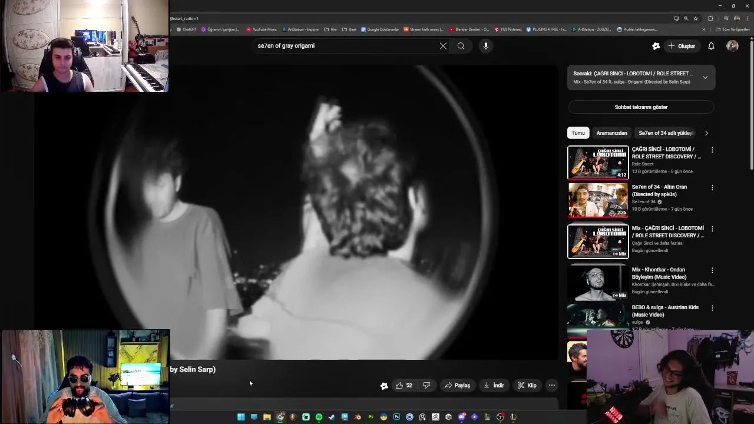Open the account avatar menu
This screenshot has height=424, width=754.
[x=732, y=46]
